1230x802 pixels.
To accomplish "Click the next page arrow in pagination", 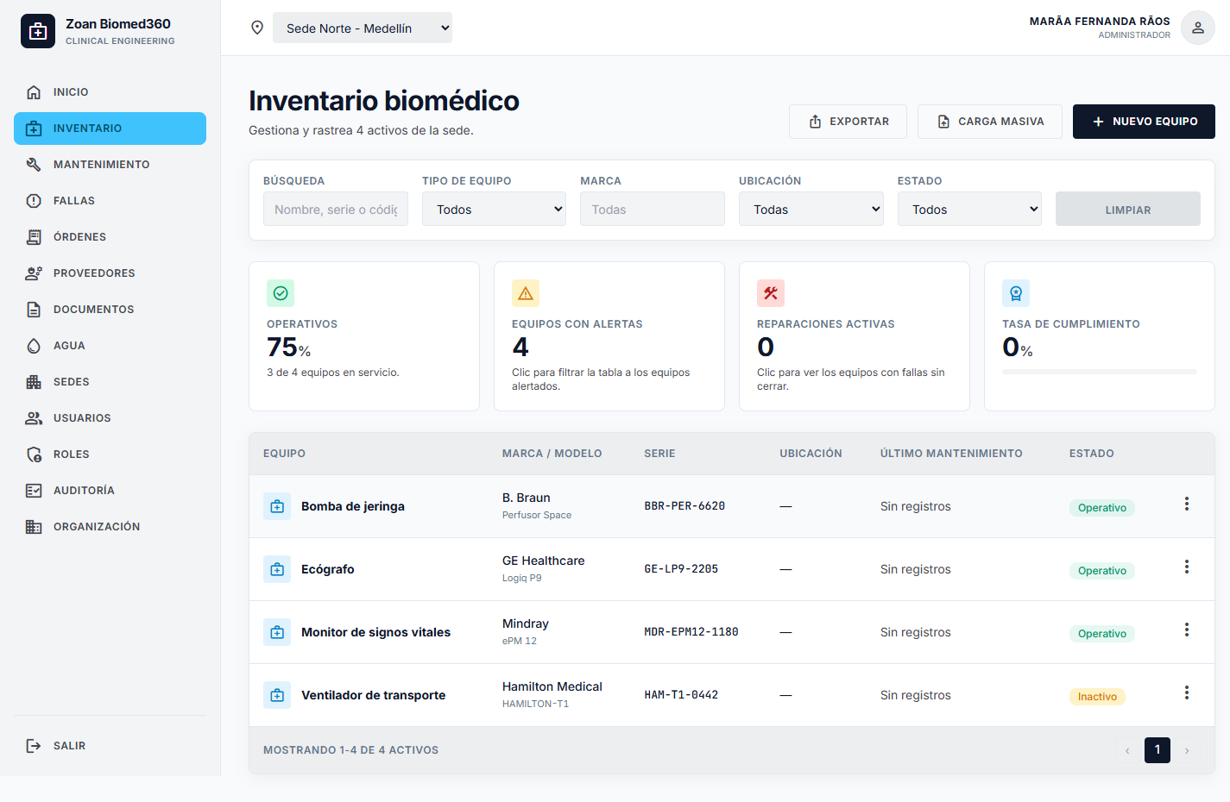I will coord(1187,750).
